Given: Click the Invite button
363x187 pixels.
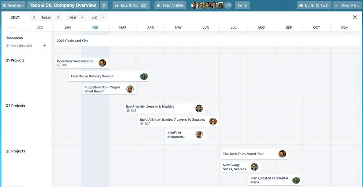Looking at the screenshot, I should pyautogui.click(x=242, y=5).
